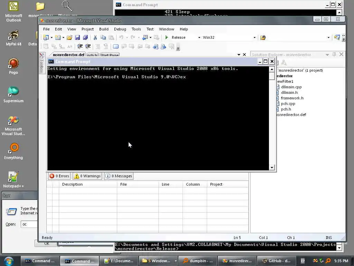Open the File menu
This screenshot has height=266, width=354.
coord(46,29)
